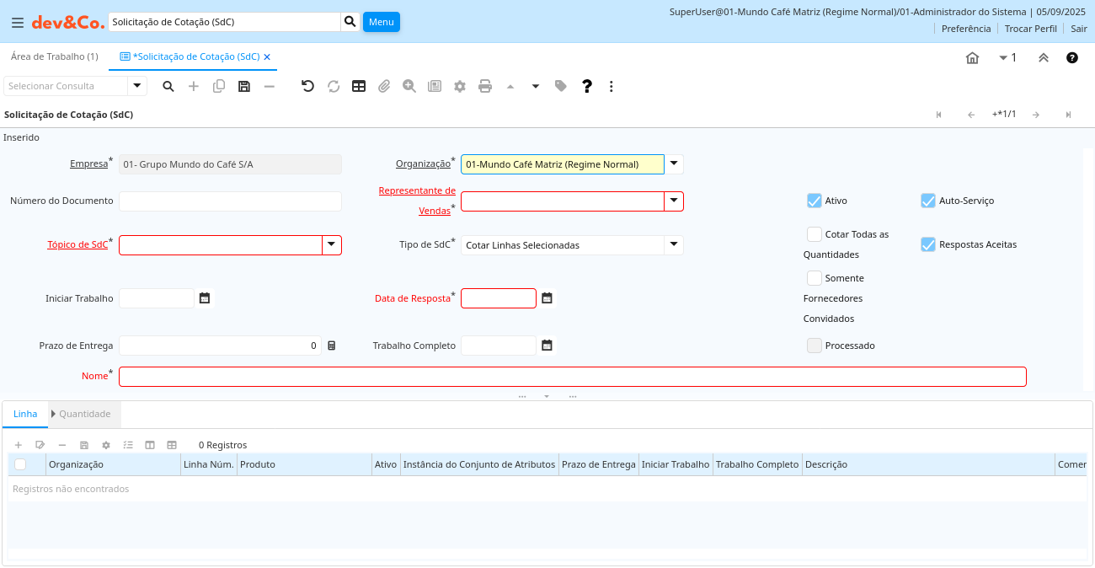Expand the Tópico de SdC dropdown
Image resolution: width=1095 pixels, height=568 pixels.
332,245
